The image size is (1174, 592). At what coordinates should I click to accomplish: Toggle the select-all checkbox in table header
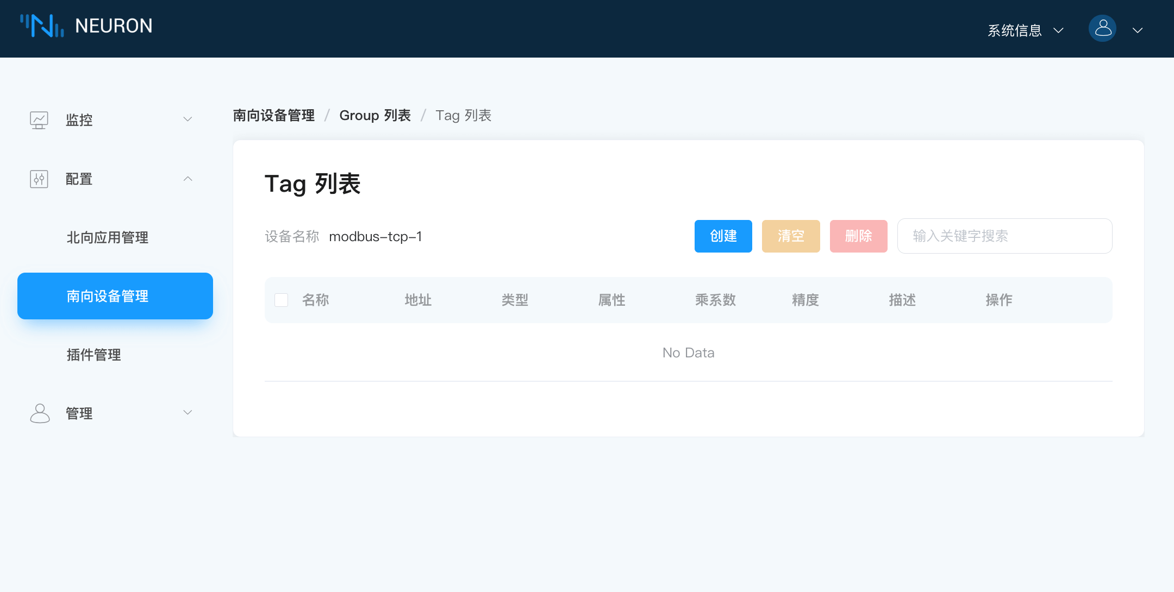(282, 300)
